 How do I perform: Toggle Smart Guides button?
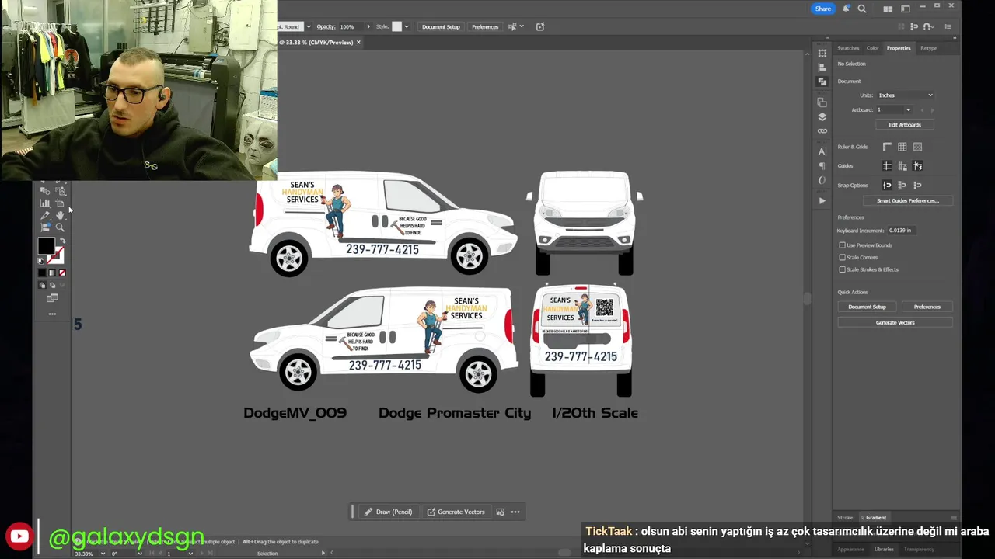click(x=917, y=166)
